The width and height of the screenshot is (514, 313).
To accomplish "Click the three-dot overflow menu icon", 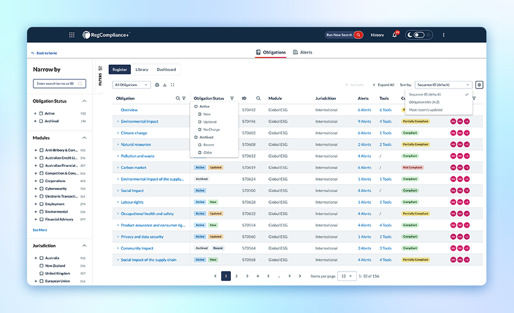I will [x=443, y=35].
